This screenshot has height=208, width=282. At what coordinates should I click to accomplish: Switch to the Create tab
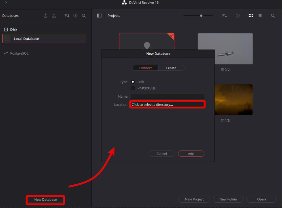click(171, 68)
